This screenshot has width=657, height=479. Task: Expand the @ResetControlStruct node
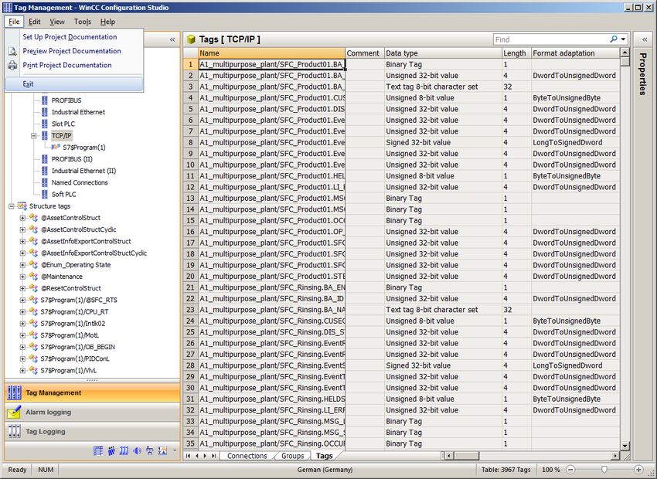coord(22,288)
